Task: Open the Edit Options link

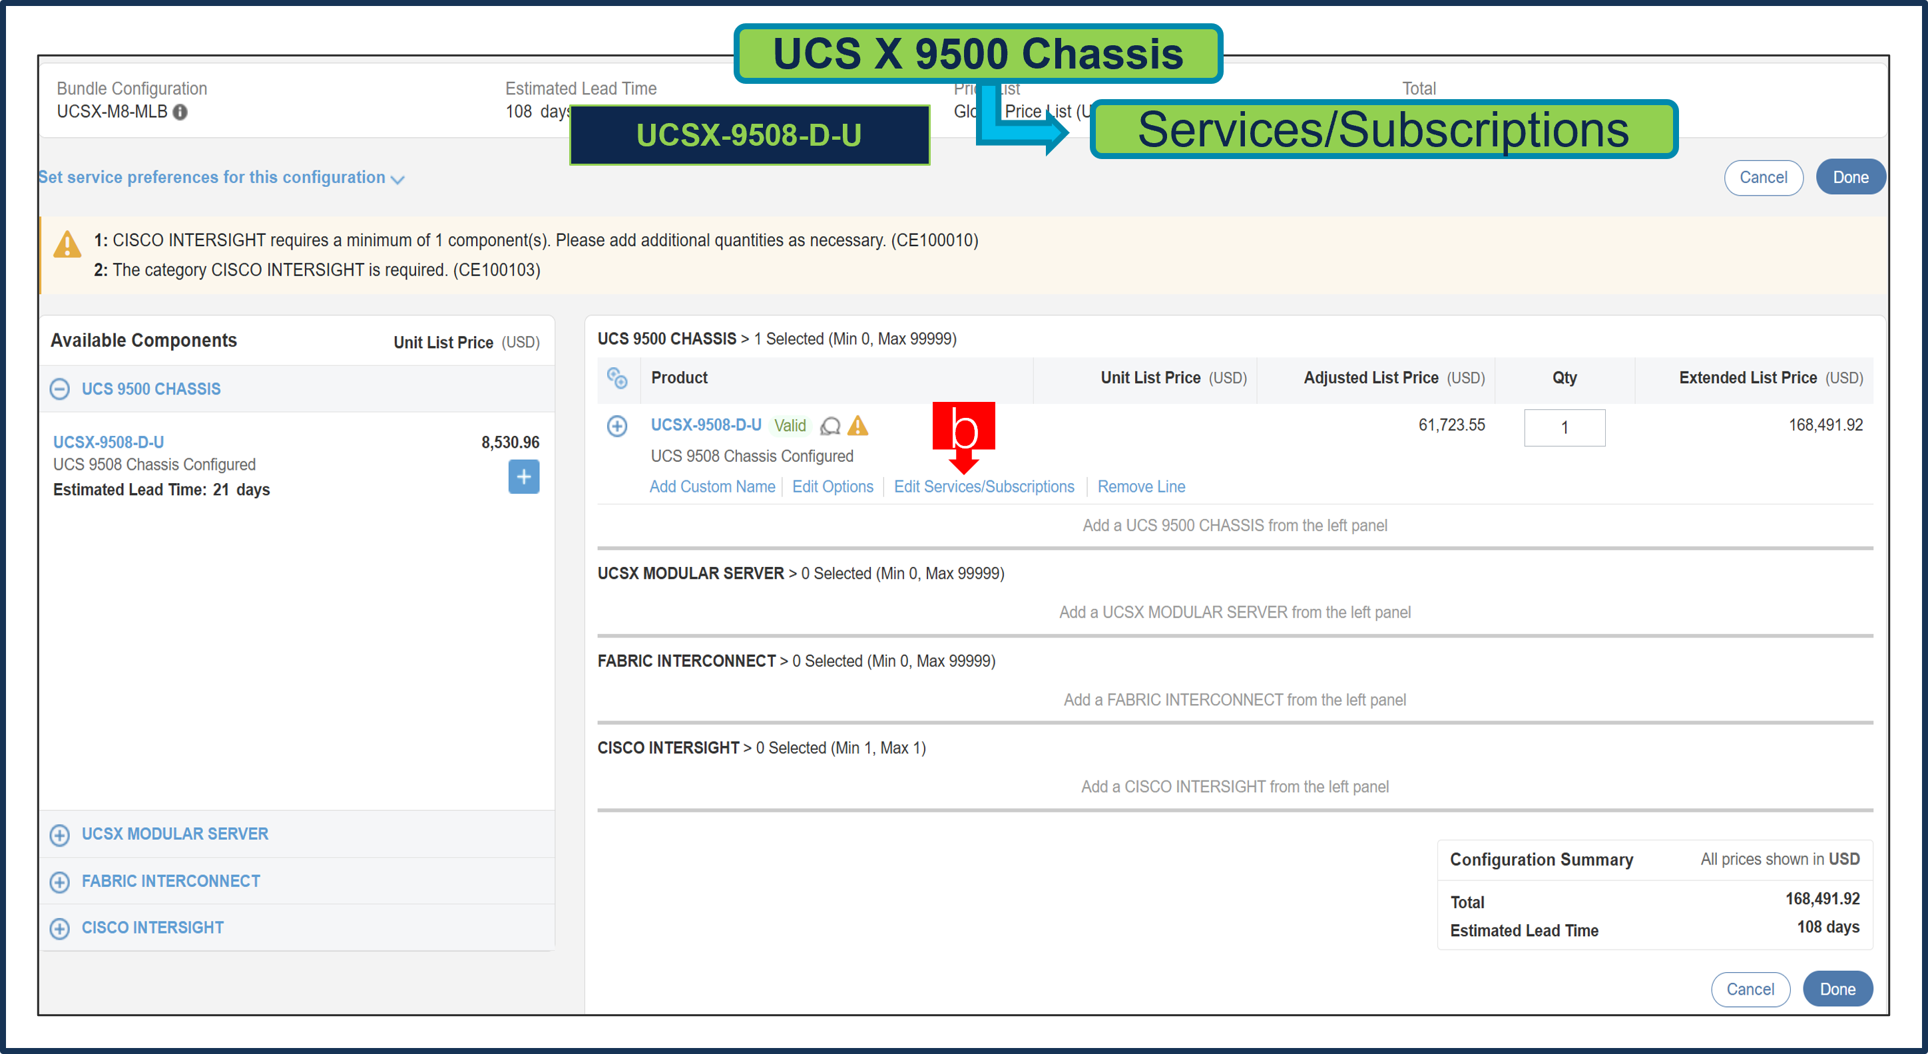Action: (x=832, y=486)
